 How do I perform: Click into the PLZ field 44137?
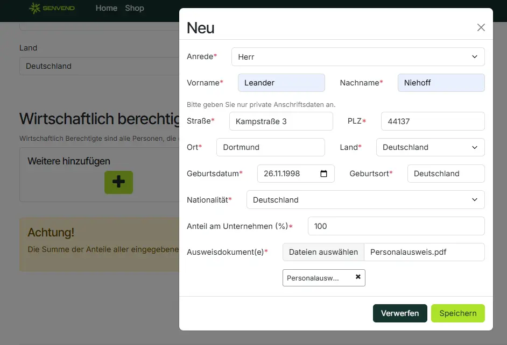[433, 121]
